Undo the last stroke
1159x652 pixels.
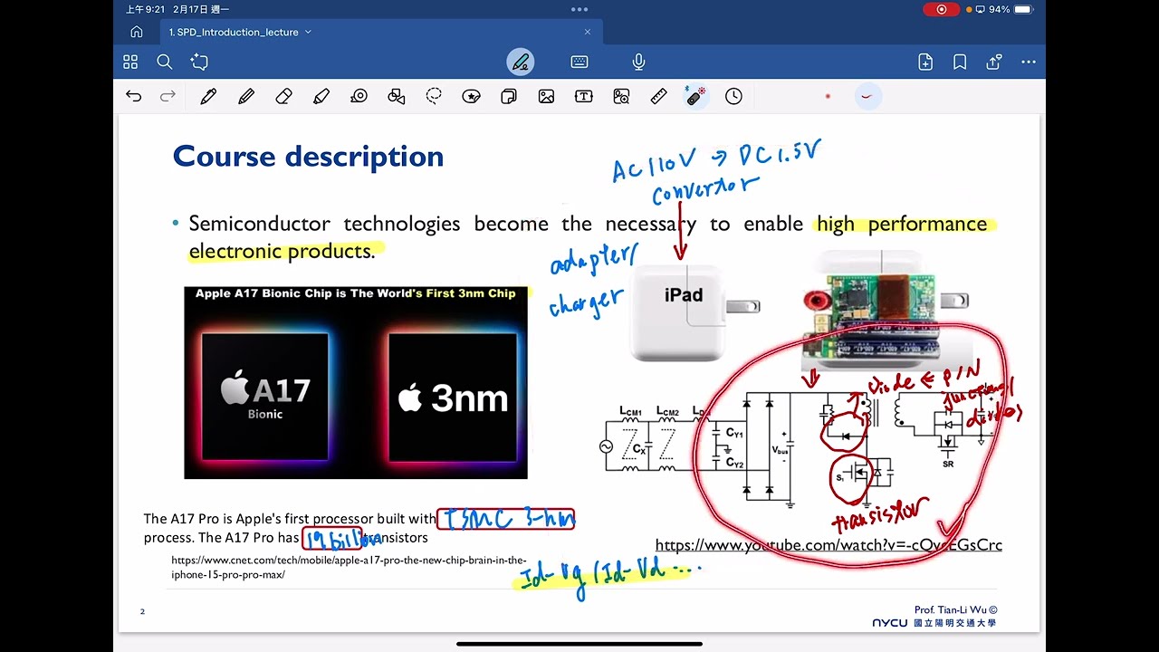click(133, 96)
